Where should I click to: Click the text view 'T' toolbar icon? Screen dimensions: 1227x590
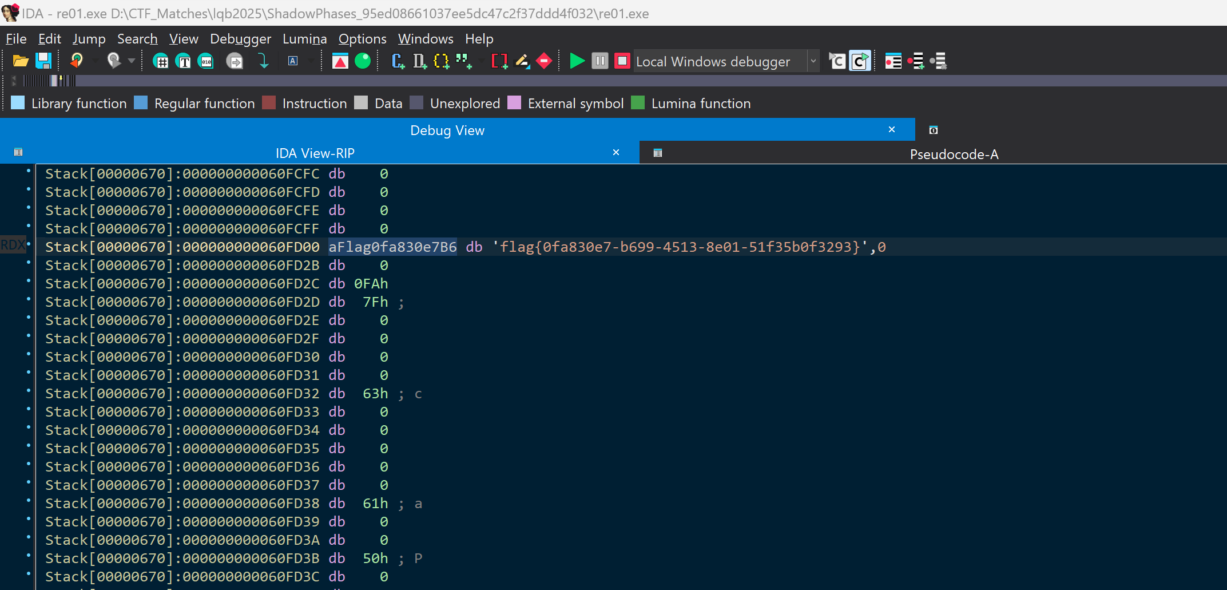click(x=184, y=61)
